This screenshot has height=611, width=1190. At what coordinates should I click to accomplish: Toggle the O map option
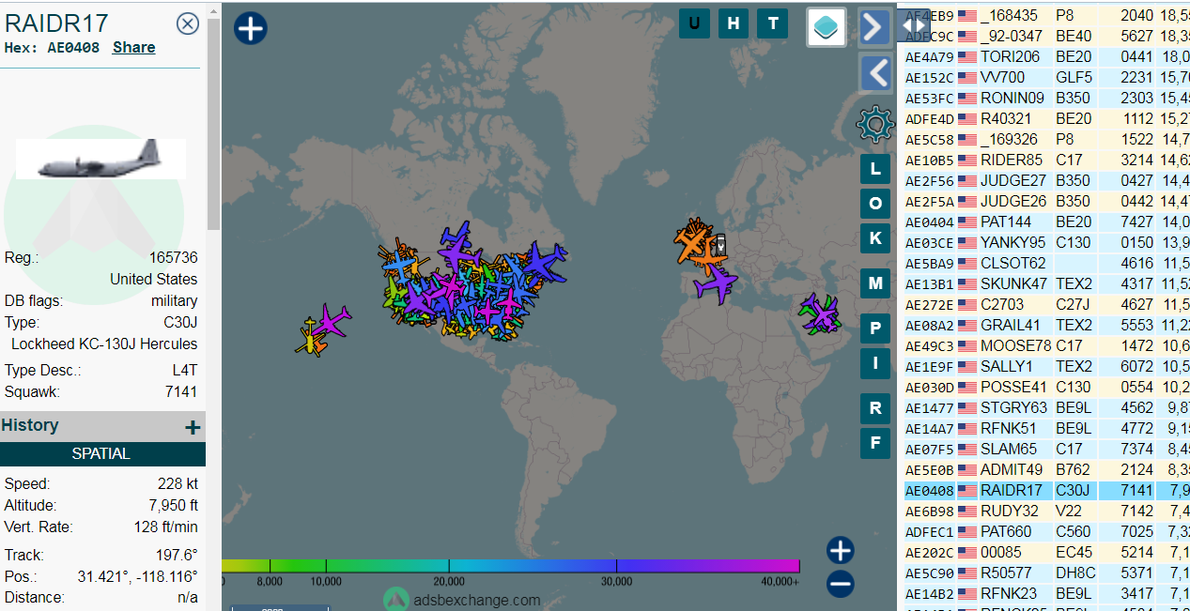click(875, 204)
